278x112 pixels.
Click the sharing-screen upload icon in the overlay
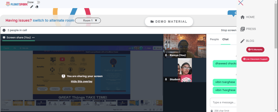click(x=63, y=76)
